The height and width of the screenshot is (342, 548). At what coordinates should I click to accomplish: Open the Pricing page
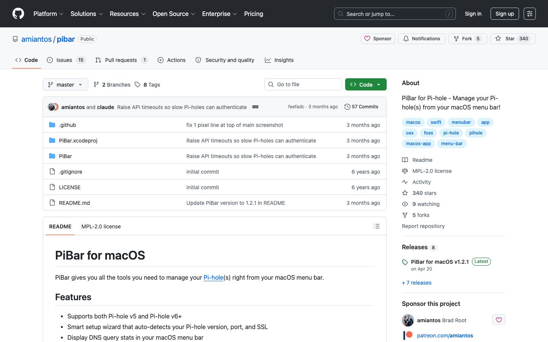(253, 14)
